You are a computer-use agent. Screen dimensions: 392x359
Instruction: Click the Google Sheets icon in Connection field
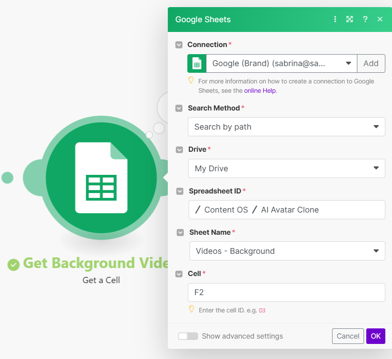[x=197, y=63]
